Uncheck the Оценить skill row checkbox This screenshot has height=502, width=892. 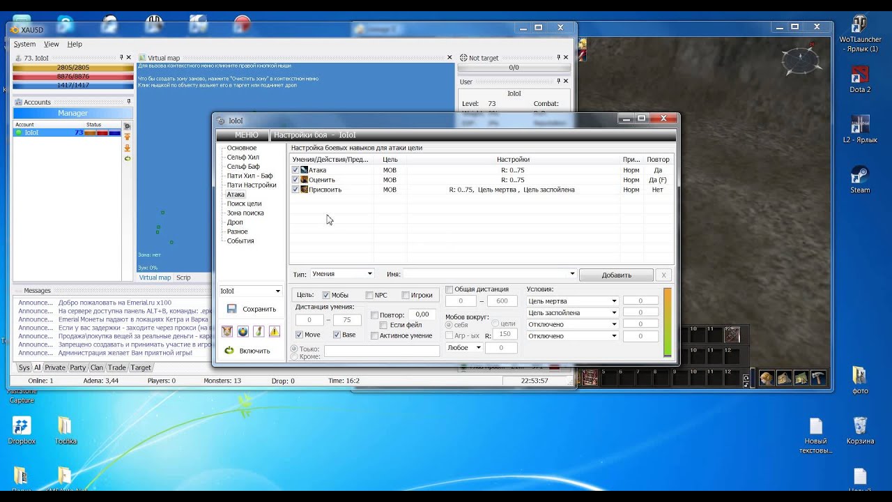(295, 180)
